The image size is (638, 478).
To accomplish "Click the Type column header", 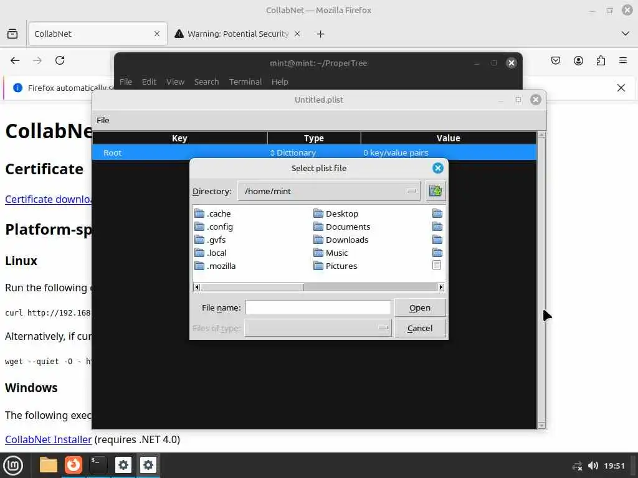I will [x=314, y=138].
